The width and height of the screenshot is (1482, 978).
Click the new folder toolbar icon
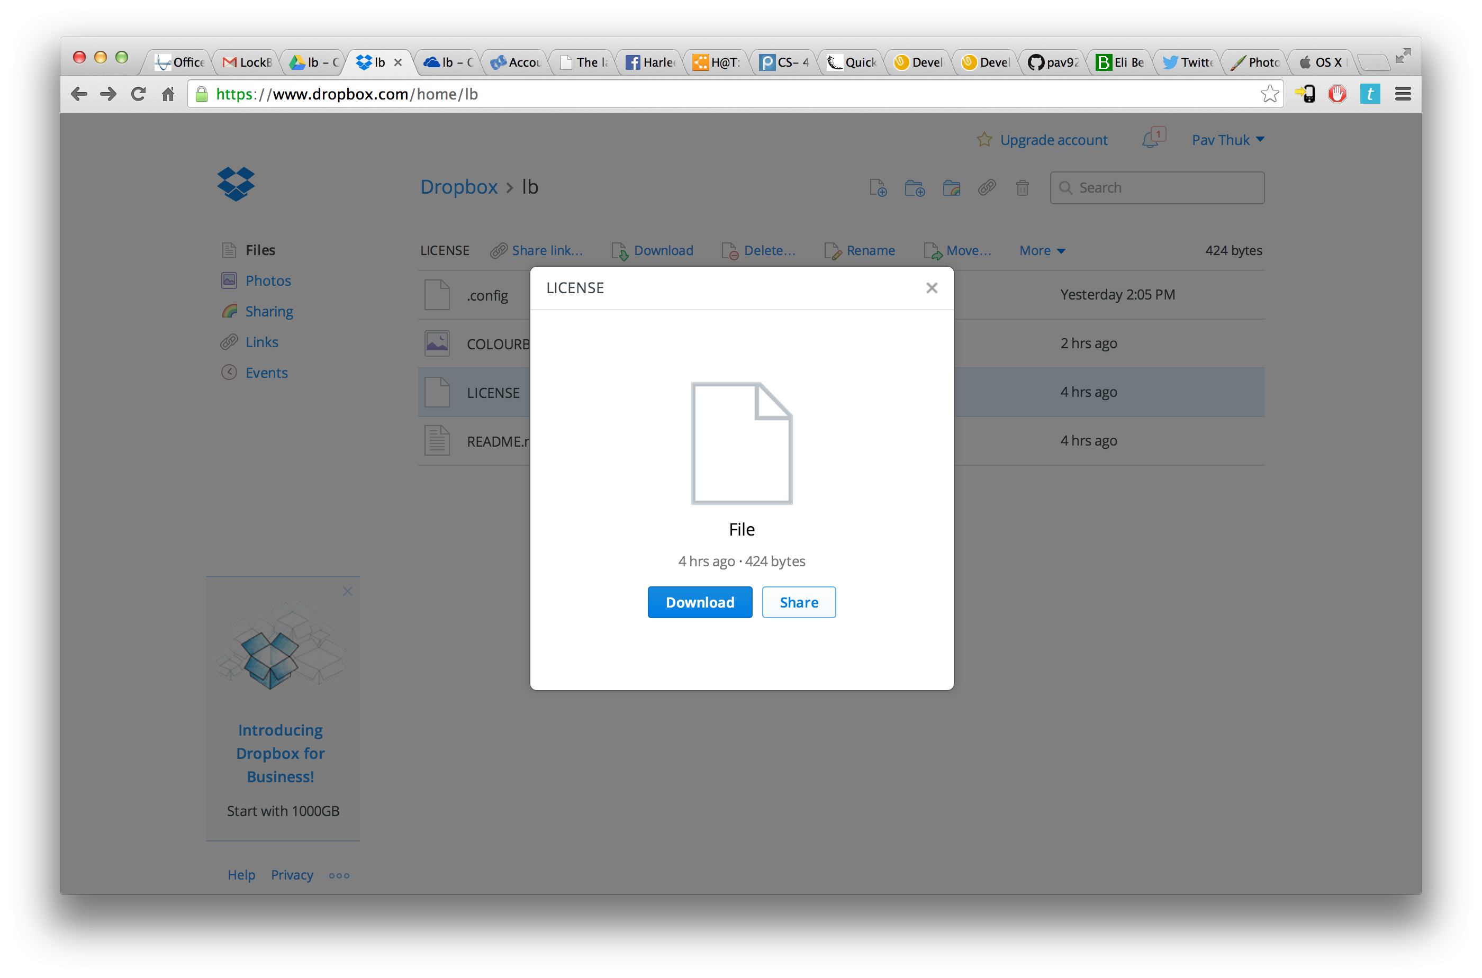pyautogui.click(x=915, y=188)
